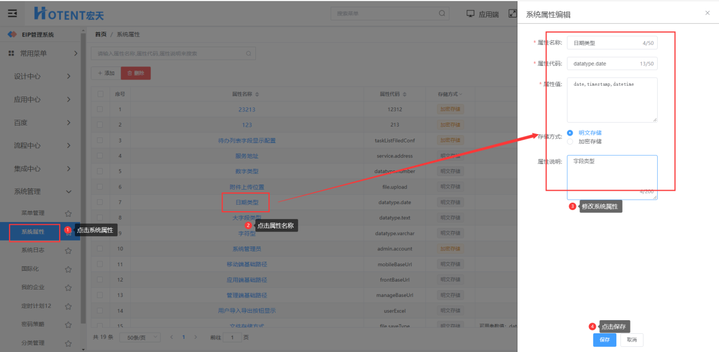Viewport: 719px width, 352px height.
Task: Expand the 应用中心 menu
Action: point(69,99)
